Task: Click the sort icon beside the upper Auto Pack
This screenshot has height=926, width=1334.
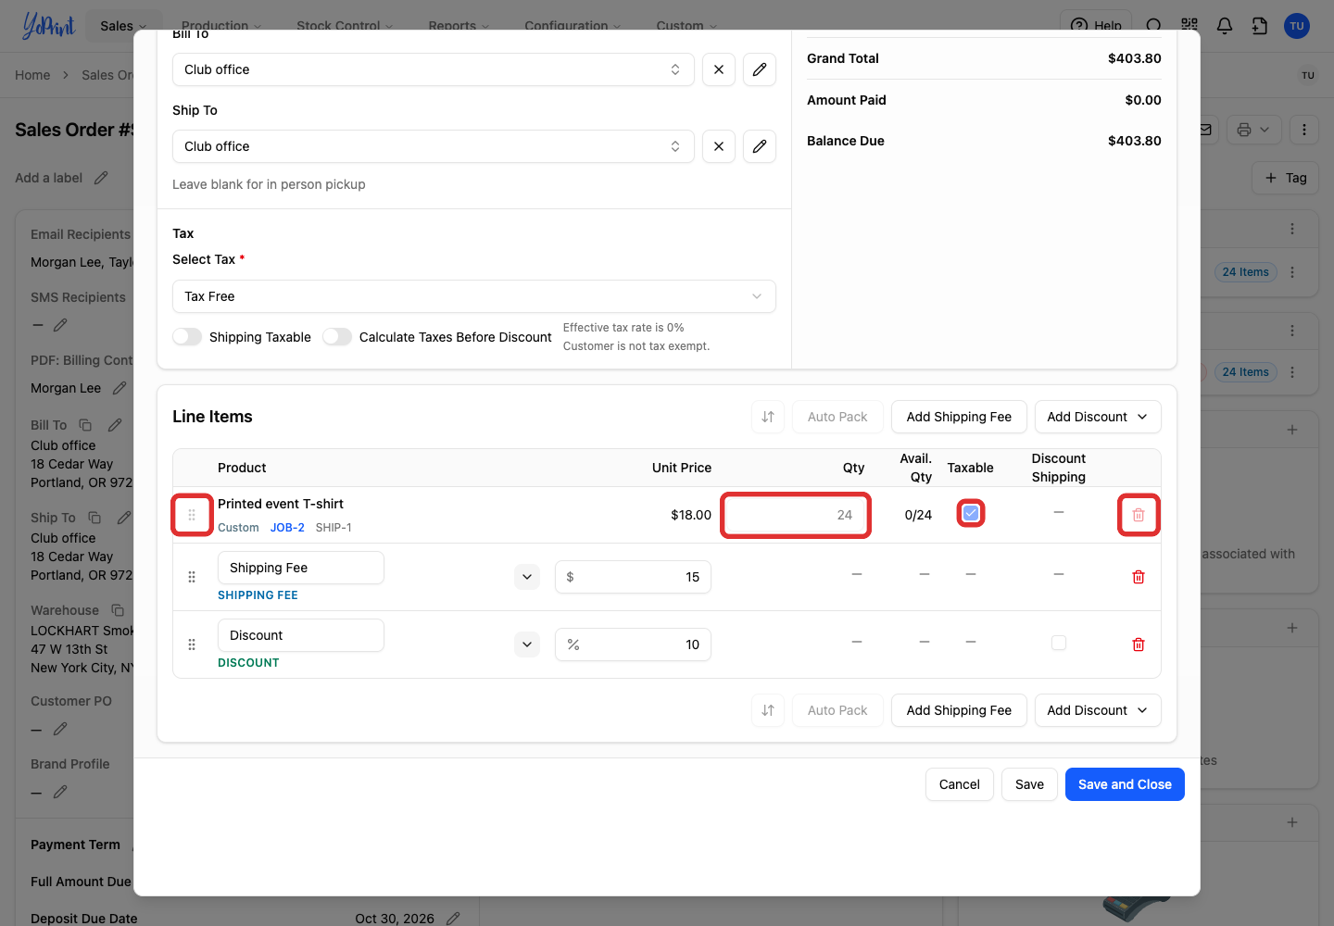Action: click(x=768, y=417)
